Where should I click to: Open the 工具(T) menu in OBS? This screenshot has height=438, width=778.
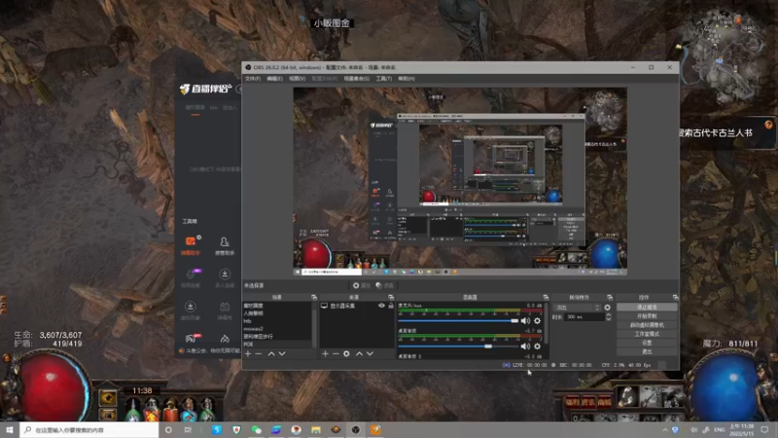click(383, 79)
